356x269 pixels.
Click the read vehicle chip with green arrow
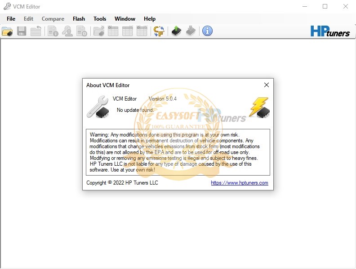click(x=176, y=31)
